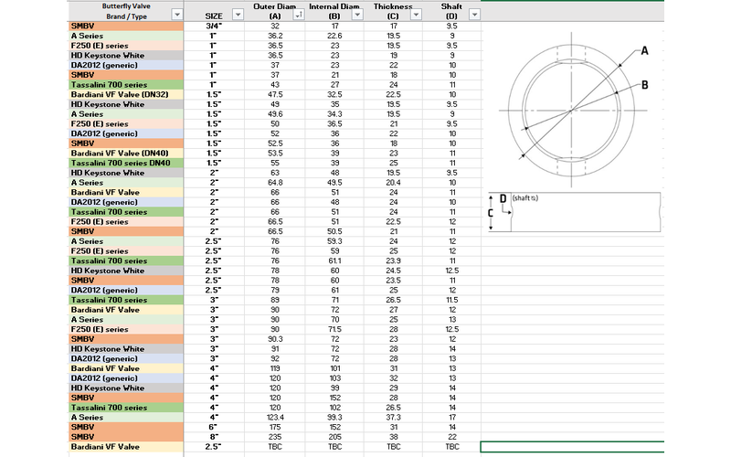Screen dimensions: 731x457
Task: Select the outer diameter cell 43
Action: click(x=275, y=85)
